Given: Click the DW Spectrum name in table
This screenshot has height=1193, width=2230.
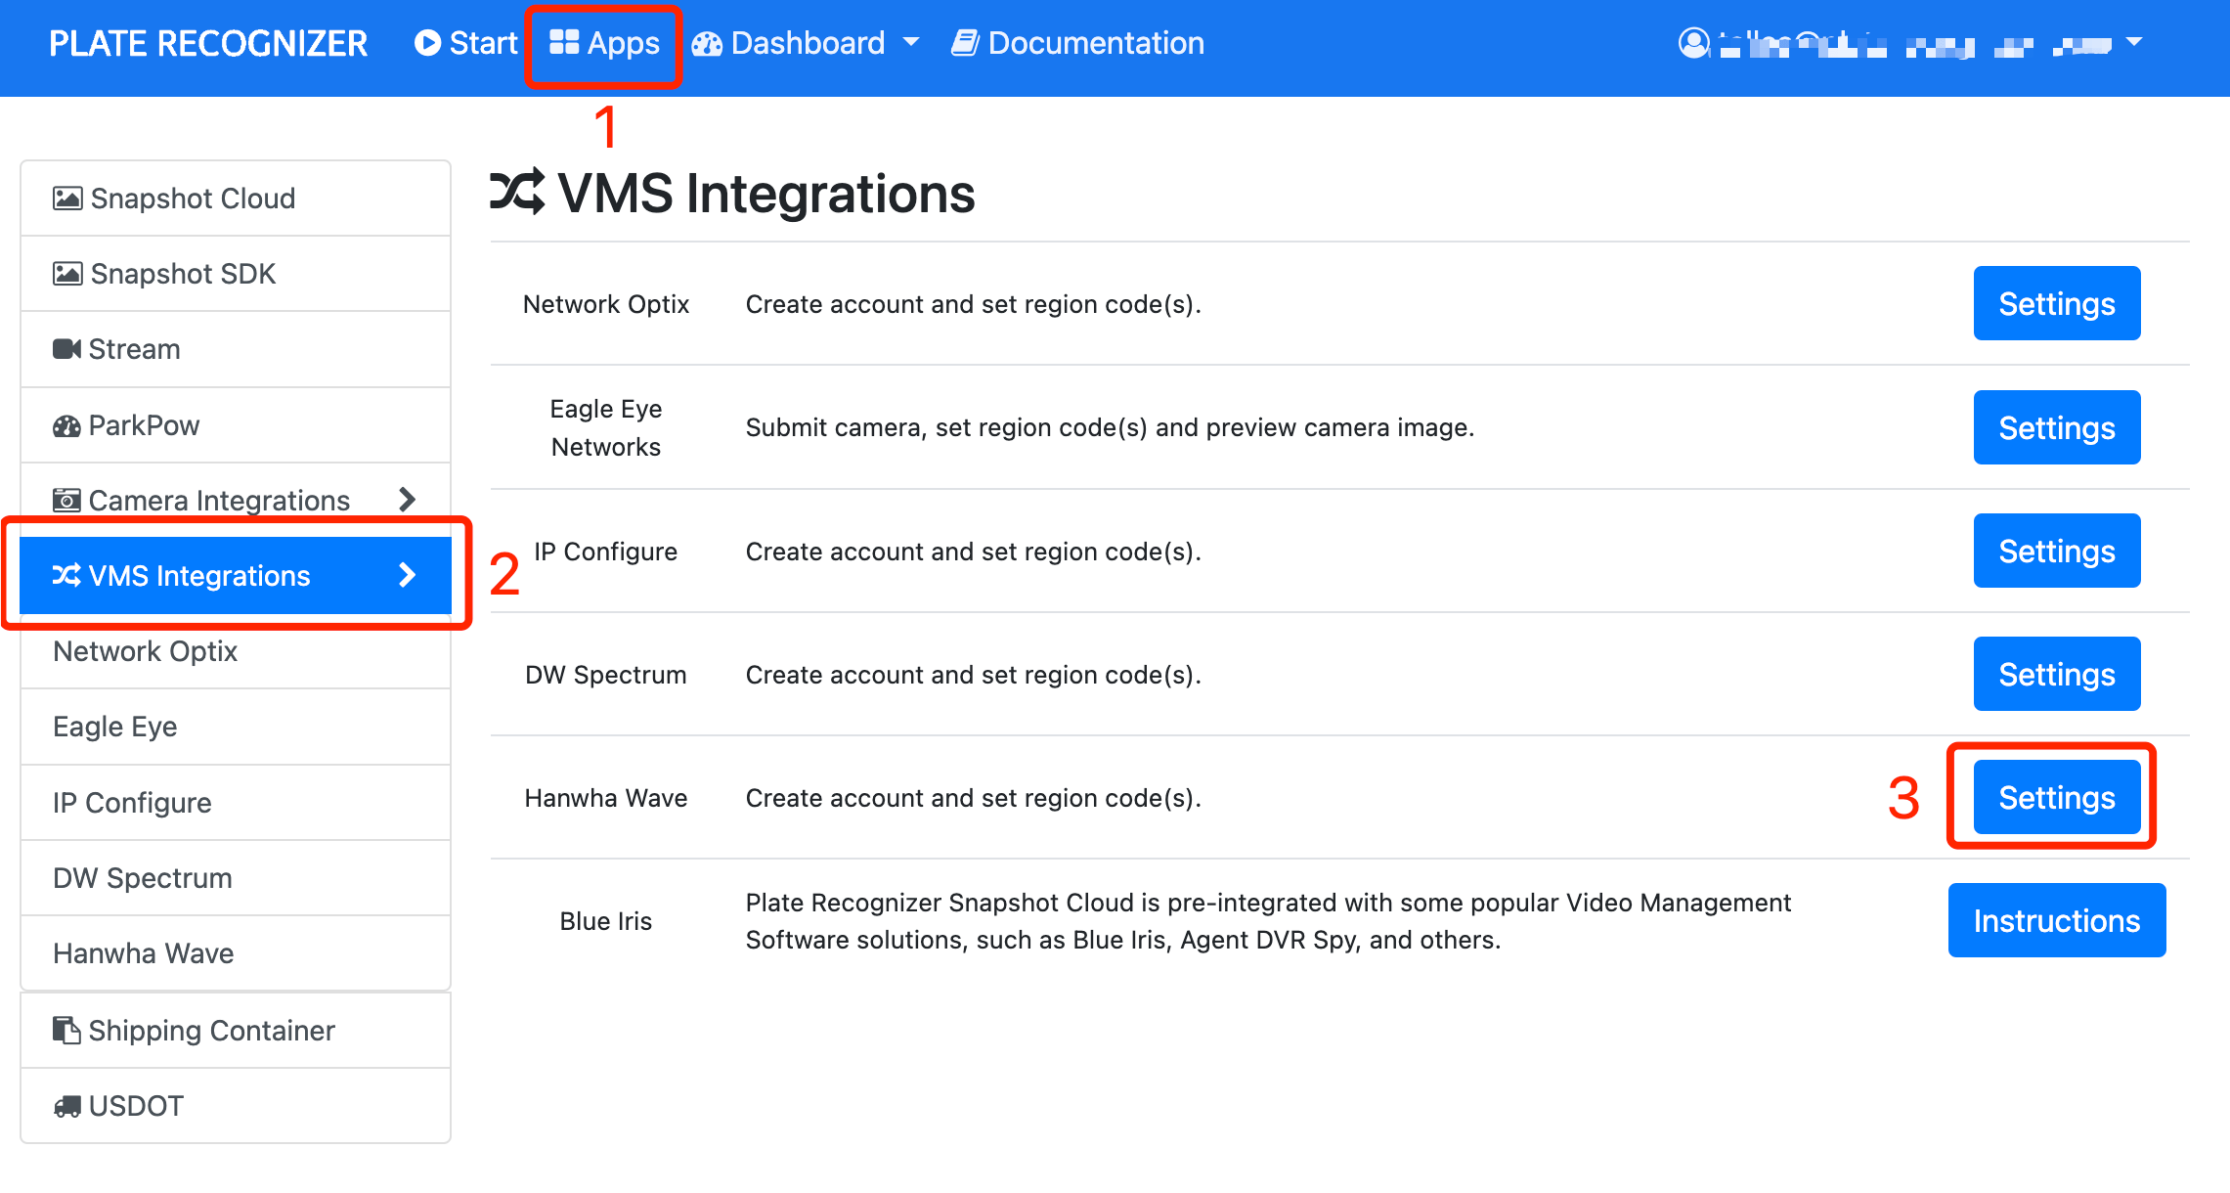Looking at the screenshot, I should [606, 675].
